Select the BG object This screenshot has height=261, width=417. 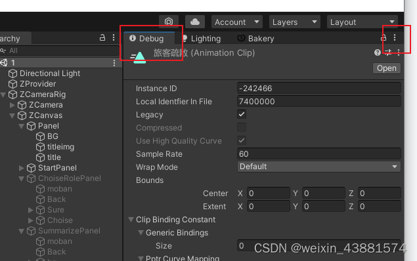53,136
